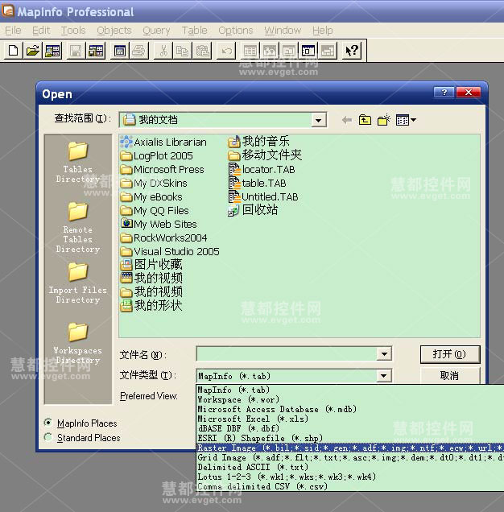The width and height of the screenshot is (504, 512).
Task: Click the New Table toolbar icon
Action: 13,50
